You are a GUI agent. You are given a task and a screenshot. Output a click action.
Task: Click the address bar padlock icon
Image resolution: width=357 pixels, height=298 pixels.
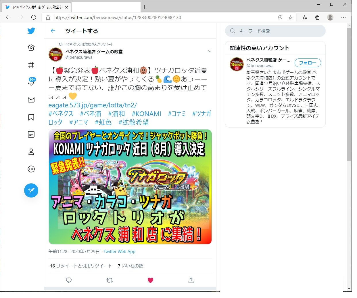coord(48,17)
